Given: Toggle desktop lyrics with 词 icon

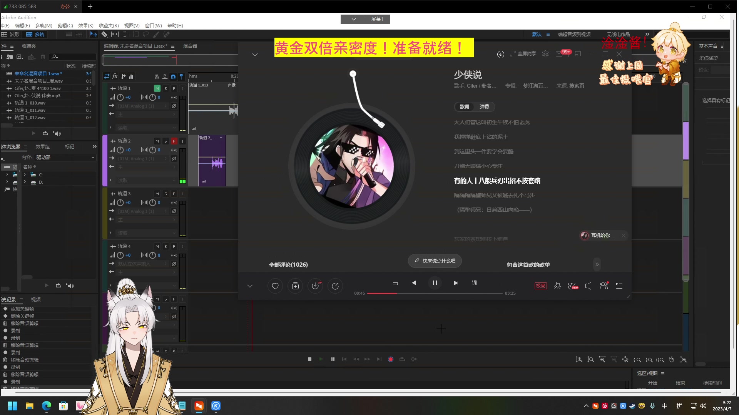Looking at the screenshot, I should 474,283.
